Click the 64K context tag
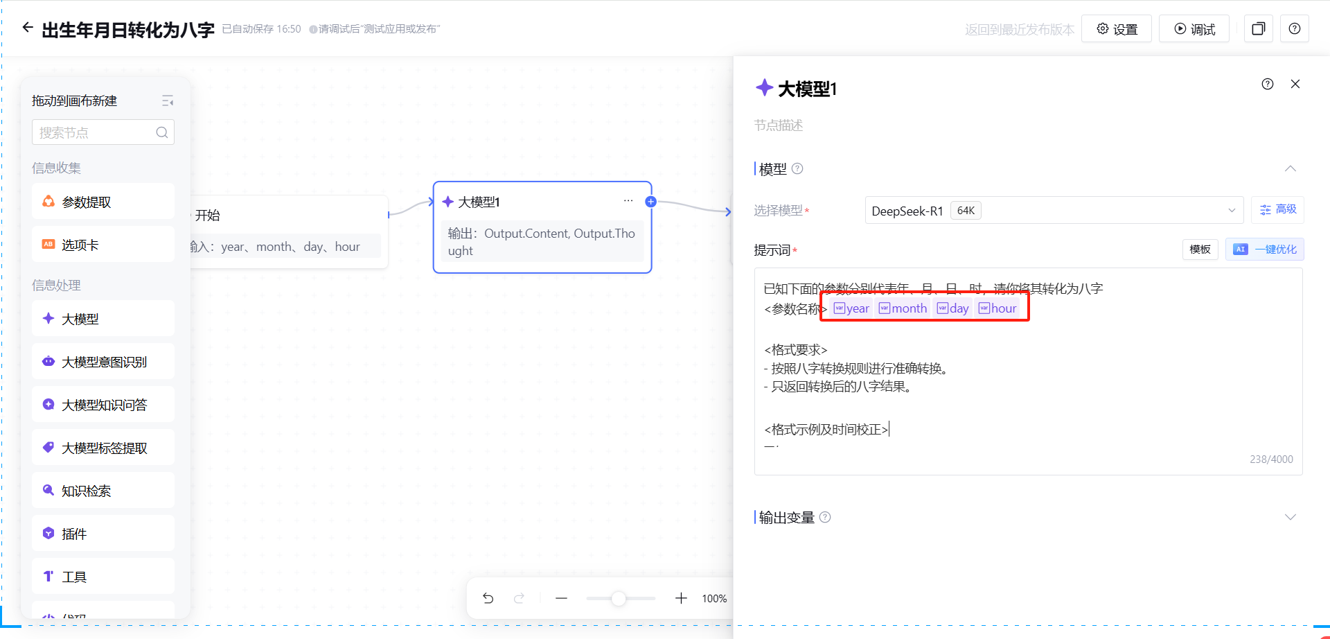Screen dimensions: 1330x639 click(966, 211)
